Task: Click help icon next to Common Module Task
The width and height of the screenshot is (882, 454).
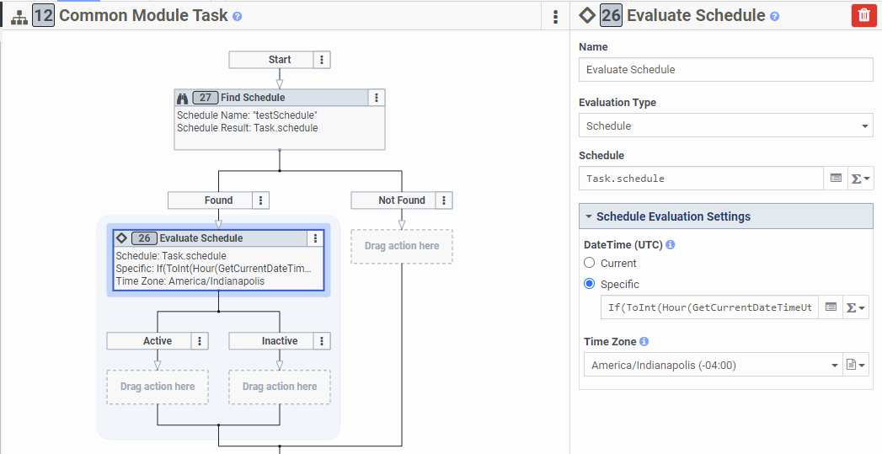Action: pyautogui.click(x=237, y=16)
